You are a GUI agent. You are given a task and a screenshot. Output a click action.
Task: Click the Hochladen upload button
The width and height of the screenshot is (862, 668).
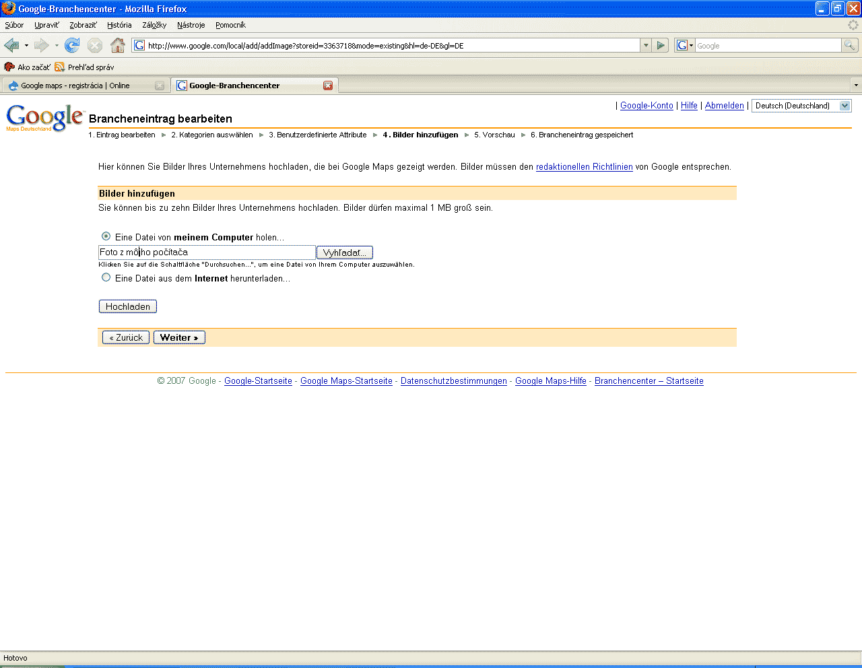click(128, 306)
